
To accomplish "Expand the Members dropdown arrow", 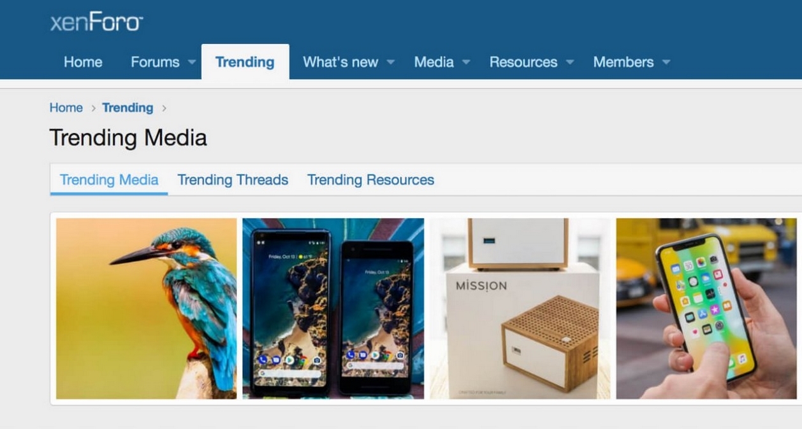I will point(666,62).
